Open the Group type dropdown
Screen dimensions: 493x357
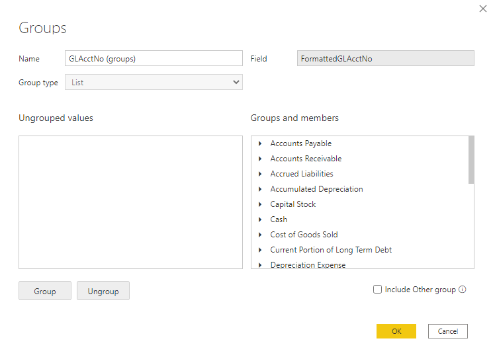tap(154, 82)
